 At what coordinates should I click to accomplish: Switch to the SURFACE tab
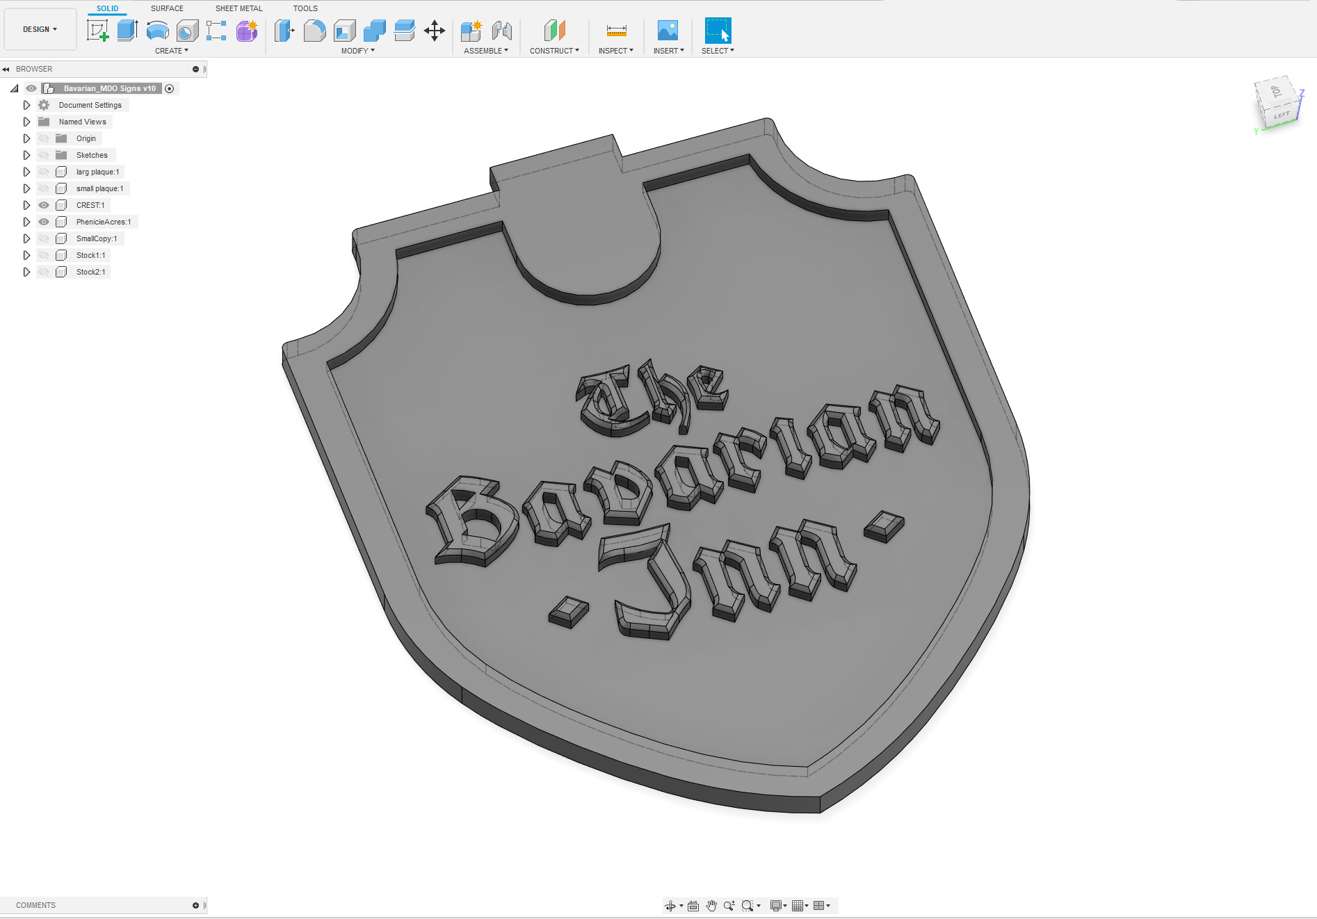point(167,8)
